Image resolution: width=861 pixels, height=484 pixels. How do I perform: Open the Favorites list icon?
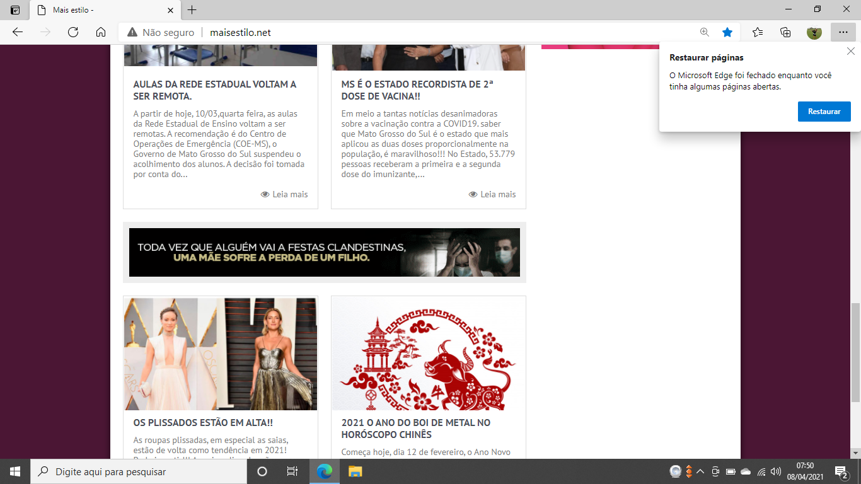[x=758, y=32]
